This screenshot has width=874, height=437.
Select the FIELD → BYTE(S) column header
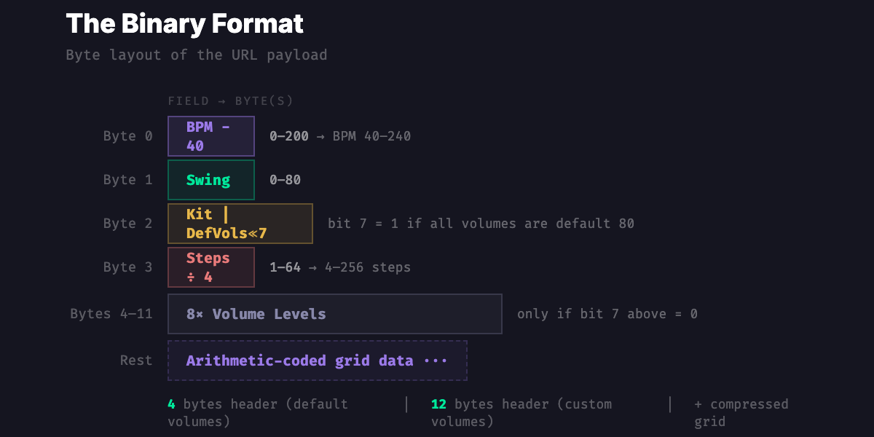[x=229, y=101]
